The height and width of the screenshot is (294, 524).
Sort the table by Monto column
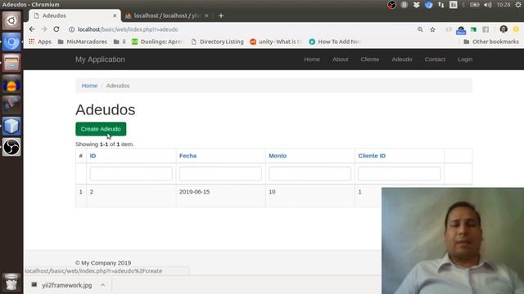coord(278,156)
